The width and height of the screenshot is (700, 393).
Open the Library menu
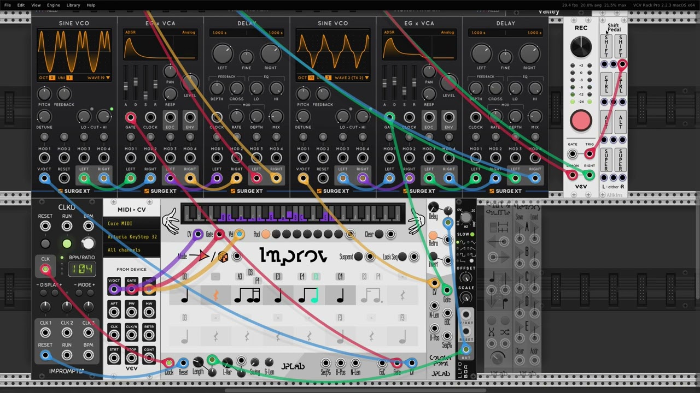coord(73,5)
